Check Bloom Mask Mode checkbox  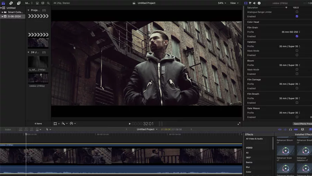(x=297, y=69)
